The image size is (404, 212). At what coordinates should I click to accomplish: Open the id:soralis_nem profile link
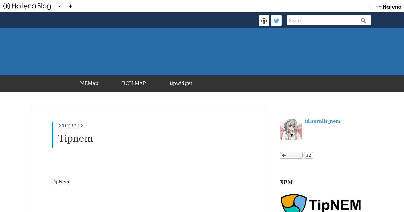point(323,121)
